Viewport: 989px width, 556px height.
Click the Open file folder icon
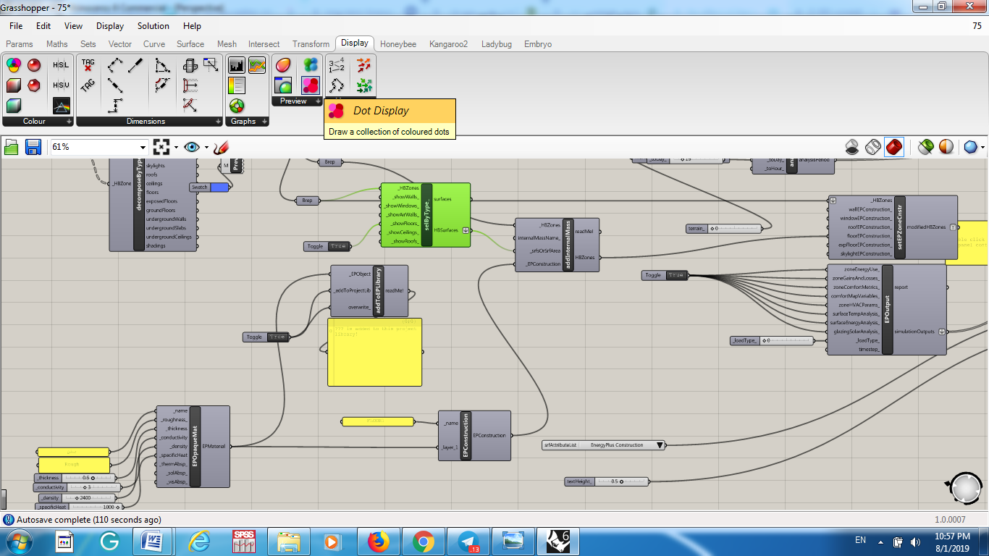tap(12, 147)
